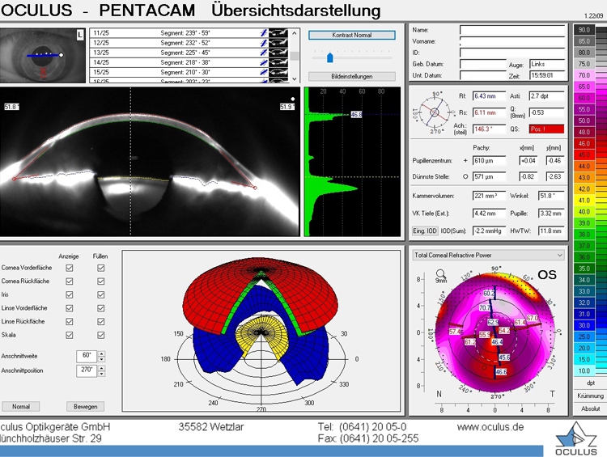Click the Dünnste Stelle 571 µm value
The image size is (607, 457).
[489, 177]
